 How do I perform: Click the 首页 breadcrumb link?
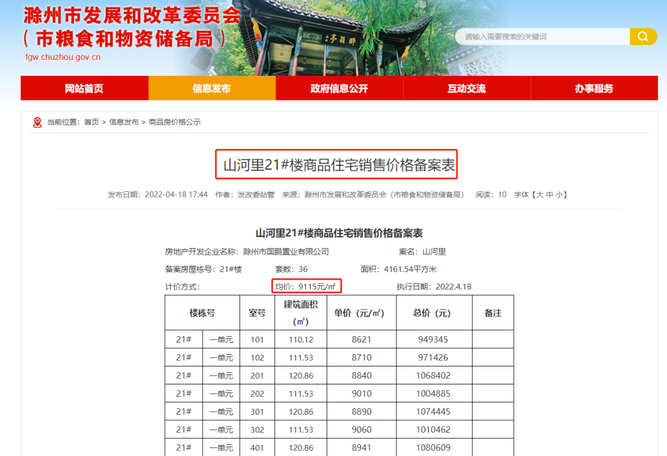(x=91, y=122)
